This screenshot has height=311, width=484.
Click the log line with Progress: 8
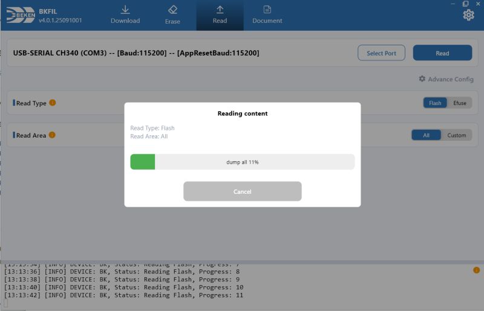coord(122,272)
